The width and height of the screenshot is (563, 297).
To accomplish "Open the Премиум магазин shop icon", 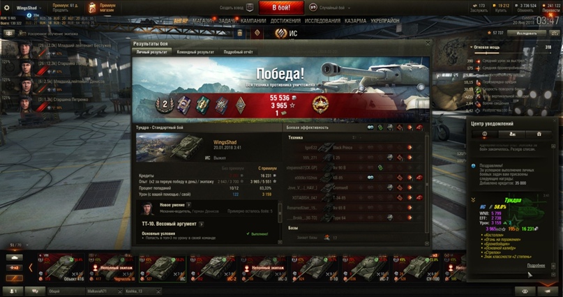I will point(92,8).
